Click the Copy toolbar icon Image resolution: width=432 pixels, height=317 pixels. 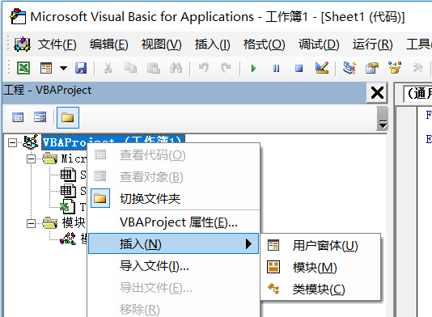coord(130,68)
